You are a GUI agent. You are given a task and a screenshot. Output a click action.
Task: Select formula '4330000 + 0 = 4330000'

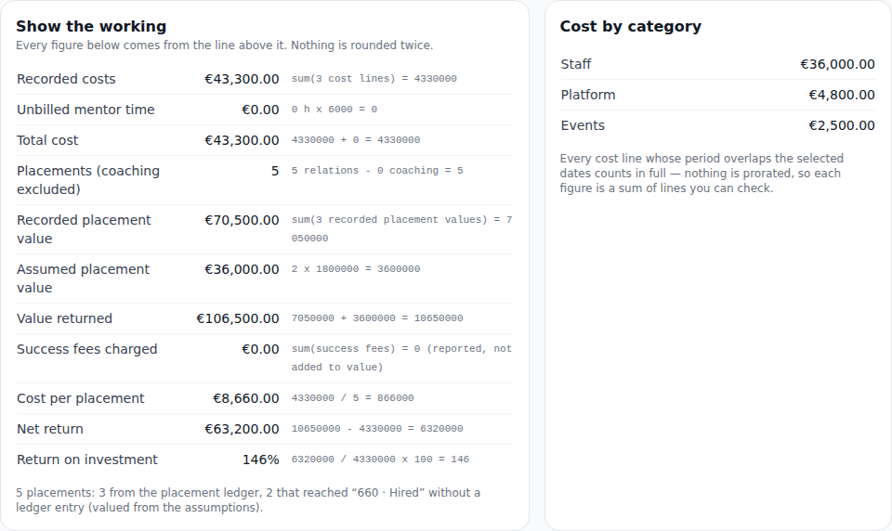click(356, 140)
